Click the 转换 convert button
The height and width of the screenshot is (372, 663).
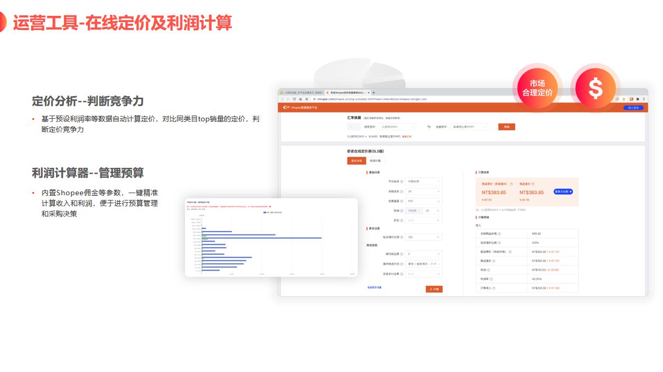click(x=507, y=127)
